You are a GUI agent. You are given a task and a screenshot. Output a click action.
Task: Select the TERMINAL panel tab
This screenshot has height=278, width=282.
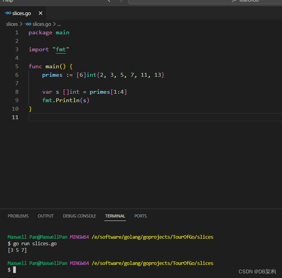click(x=115, y=216)
